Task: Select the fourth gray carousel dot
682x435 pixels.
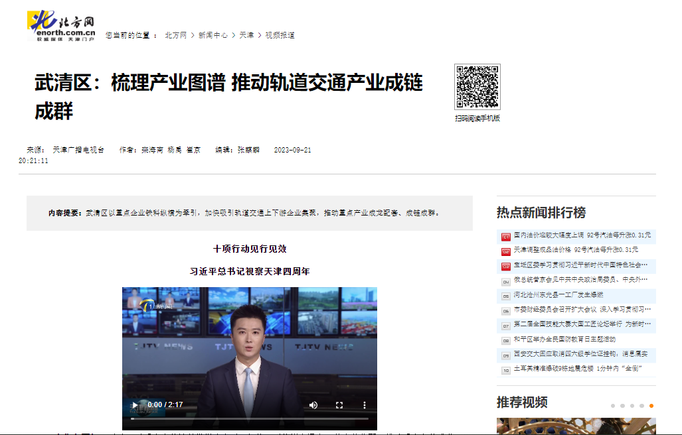Action: pos(641,405)
